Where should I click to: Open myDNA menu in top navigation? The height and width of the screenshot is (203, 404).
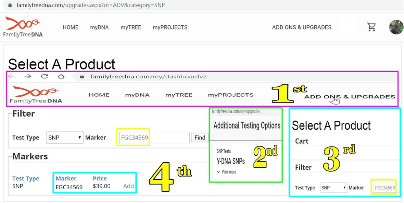[99, 27]
